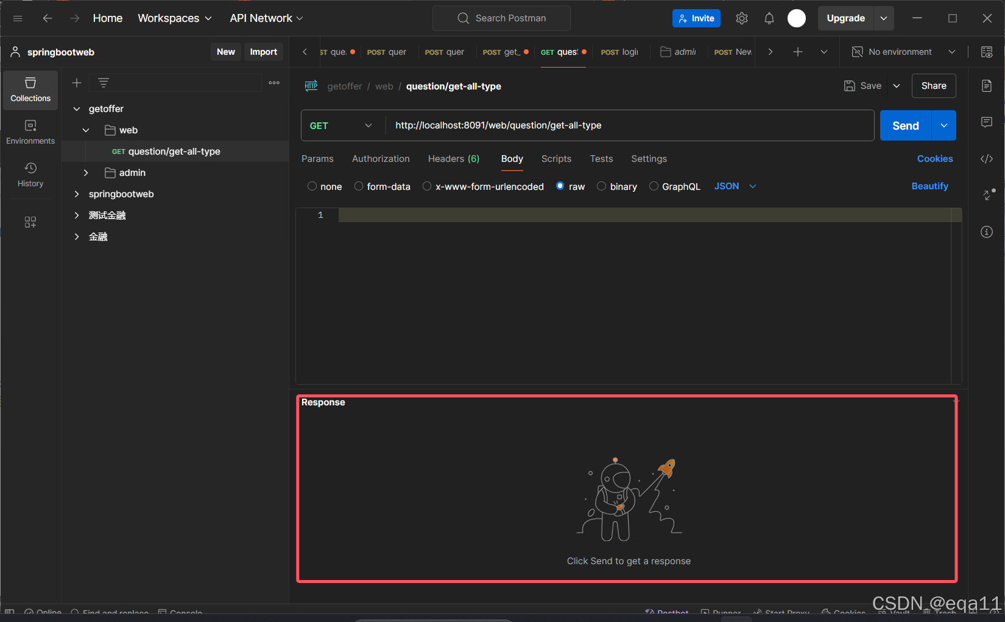
Task: Open the notifications bell
Action: click(x=769, y=18)
